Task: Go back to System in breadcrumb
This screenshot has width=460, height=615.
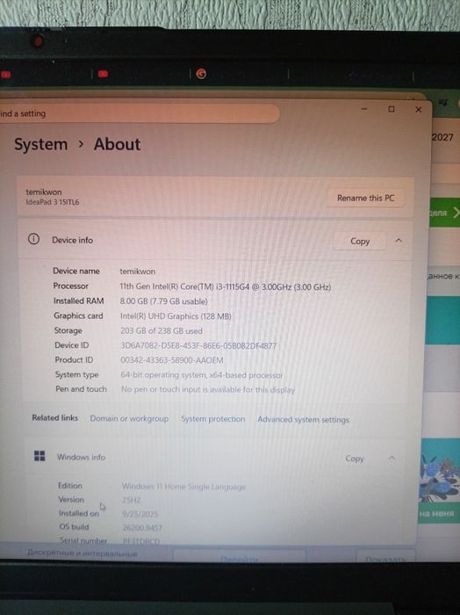Action: [x=40, y=144]
